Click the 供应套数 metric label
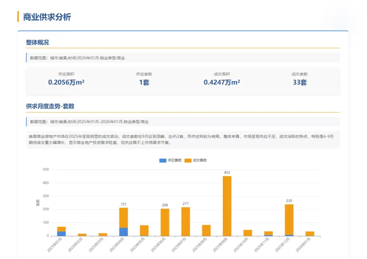This screenshot has height=259, width=367. [144, 74]
